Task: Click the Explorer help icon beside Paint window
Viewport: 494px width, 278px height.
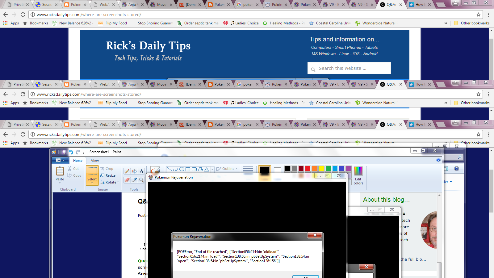Action: pos(457,169)
